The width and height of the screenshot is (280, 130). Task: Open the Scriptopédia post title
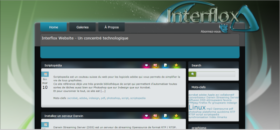click(x=53, y=65)
